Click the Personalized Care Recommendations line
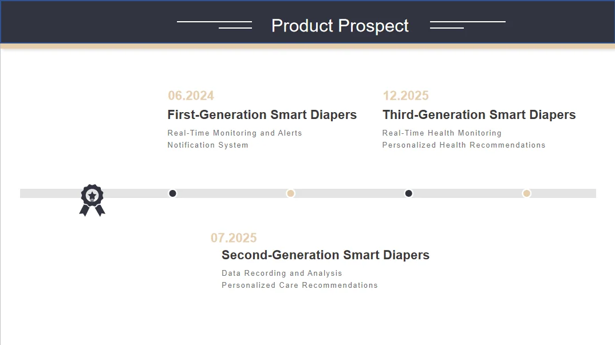Screen dimensions: 615x345 pos(299,285)
